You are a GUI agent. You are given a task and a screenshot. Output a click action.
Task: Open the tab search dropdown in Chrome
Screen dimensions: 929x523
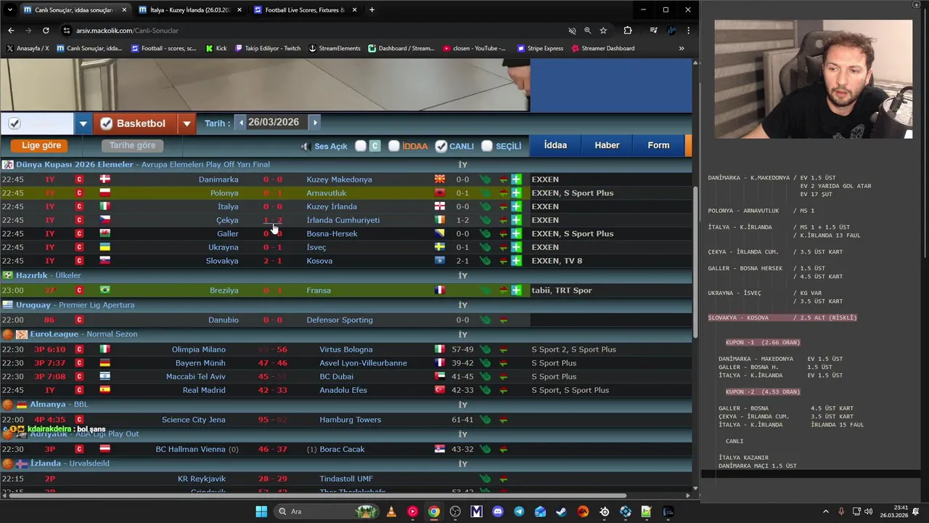coord(9,10)
